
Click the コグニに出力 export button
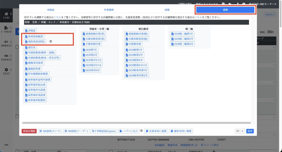coord(128,131)
